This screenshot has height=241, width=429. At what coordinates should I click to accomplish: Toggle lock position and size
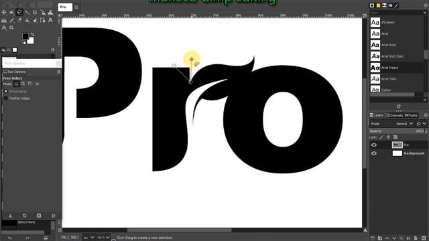click(x=388, y=137)
